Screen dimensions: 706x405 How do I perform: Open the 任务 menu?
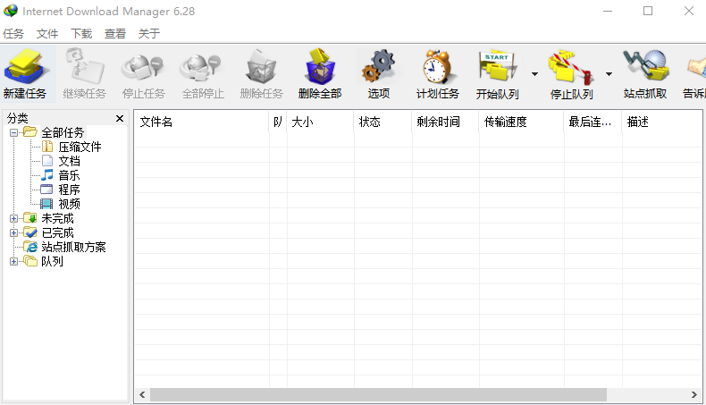tap(13, 34)
